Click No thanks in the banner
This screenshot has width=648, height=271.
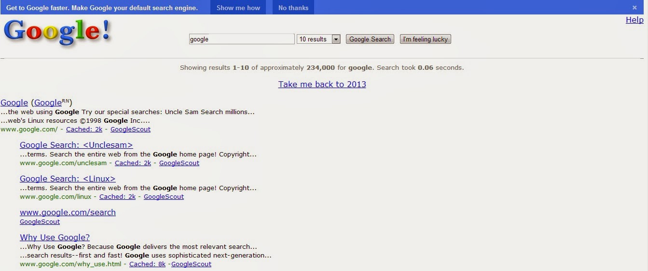click(x=293, y=8)
